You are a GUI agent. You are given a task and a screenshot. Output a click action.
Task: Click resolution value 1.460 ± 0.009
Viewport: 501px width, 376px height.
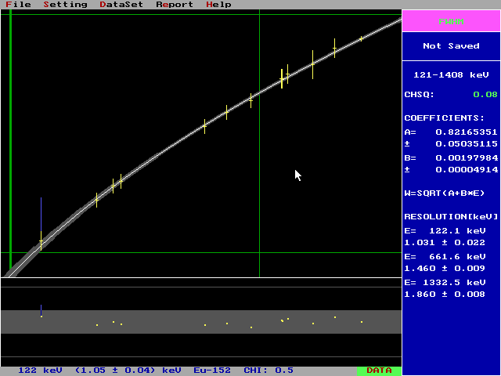[445, 268]
